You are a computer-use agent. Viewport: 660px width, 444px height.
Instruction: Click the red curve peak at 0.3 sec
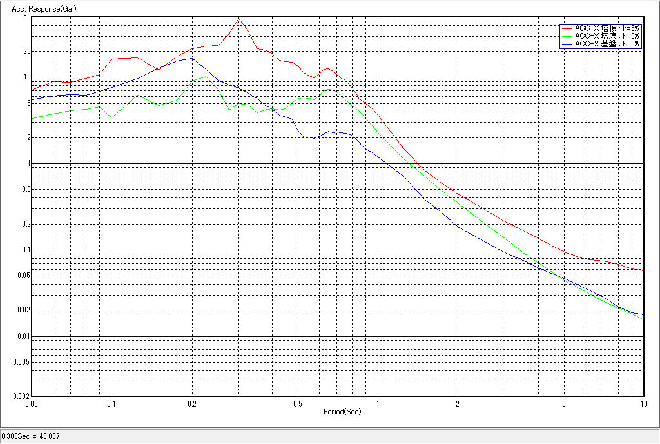[238, 19]
